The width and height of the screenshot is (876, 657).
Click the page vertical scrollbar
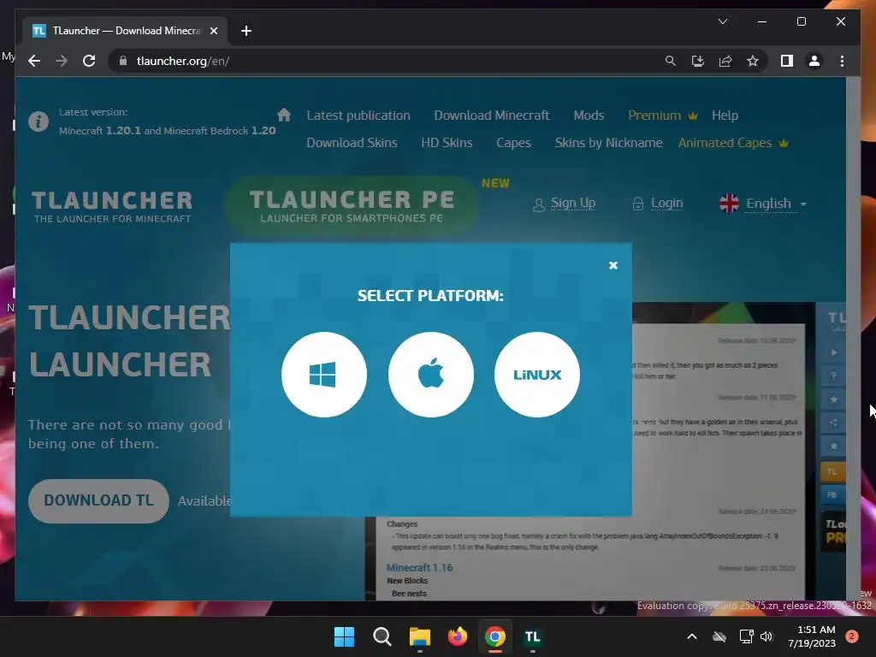click(x=853, y=339)
